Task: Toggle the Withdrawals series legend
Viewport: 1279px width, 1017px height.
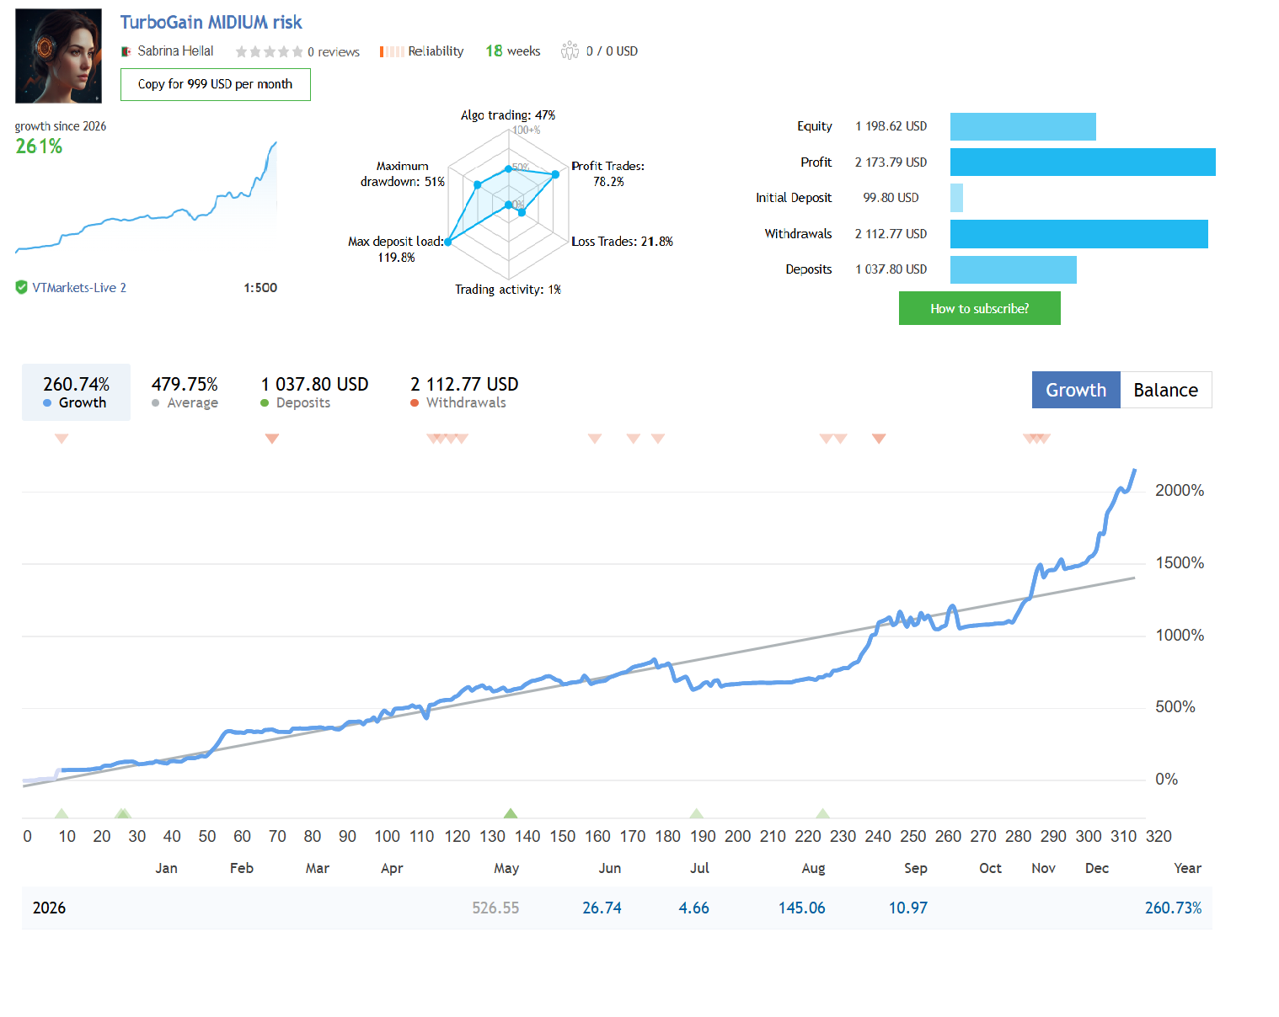Action: tap(464, 392)
